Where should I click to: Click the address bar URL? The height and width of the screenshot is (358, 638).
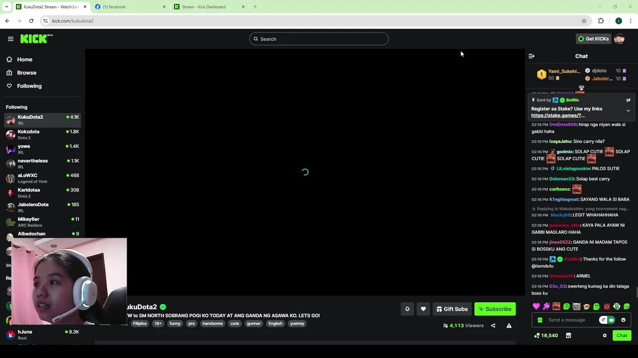coord(73,21)
